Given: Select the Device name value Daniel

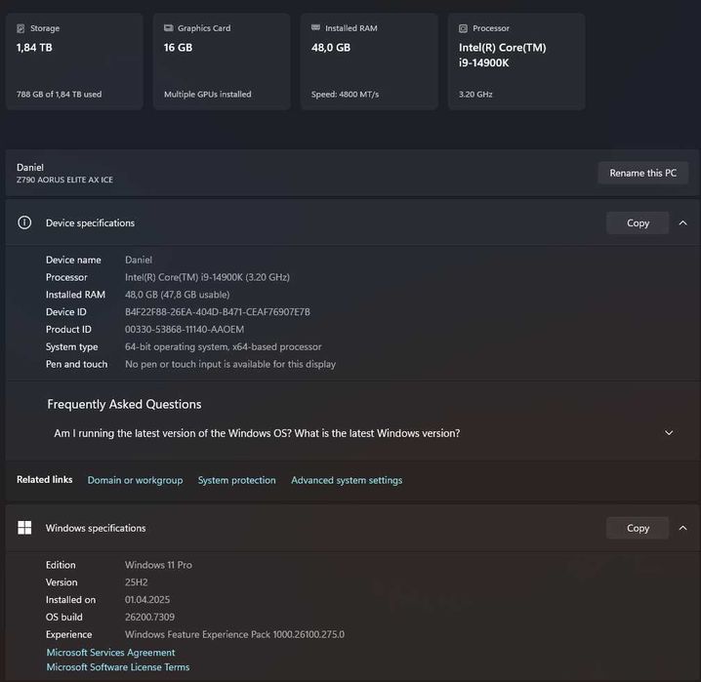Looking at the screenshot, I should tap(139, 260).
